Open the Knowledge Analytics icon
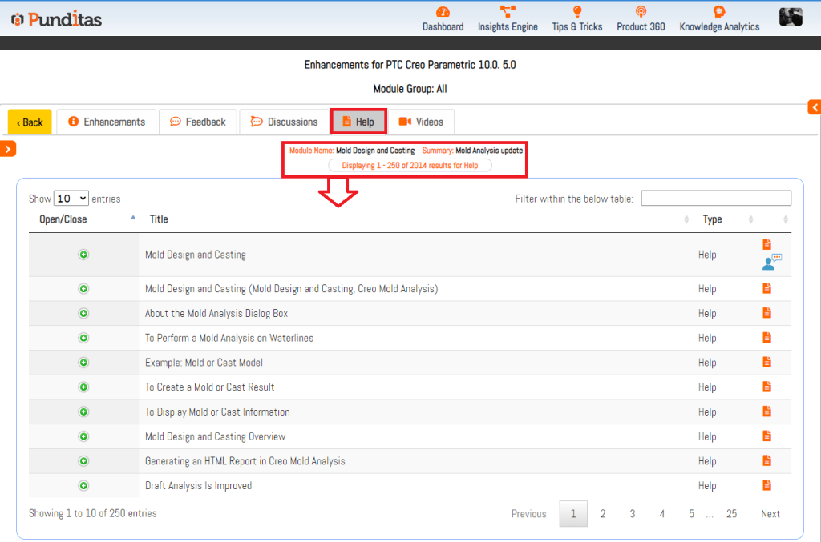 click(x=719, y=12)
